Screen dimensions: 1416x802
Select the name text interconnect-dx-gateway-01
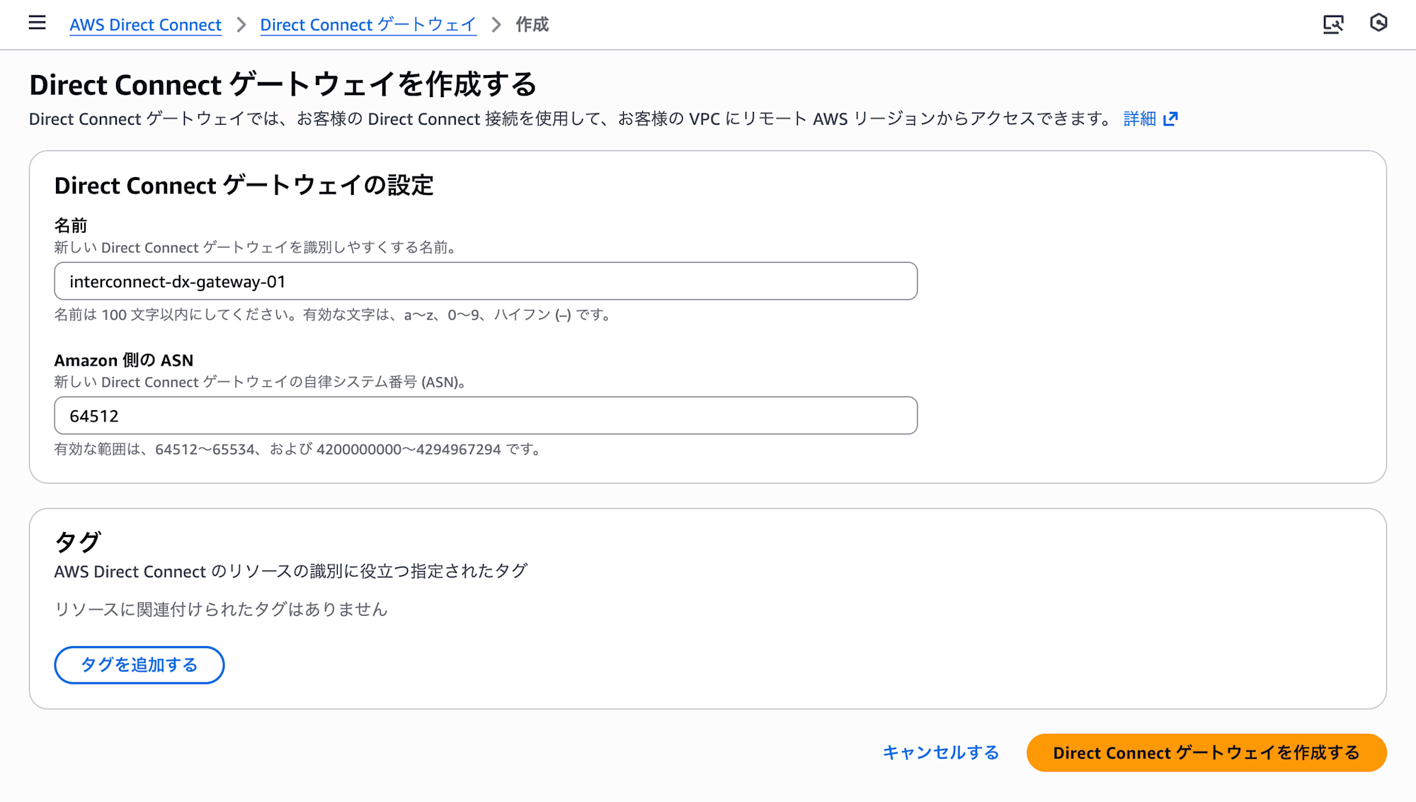point(176,281)
